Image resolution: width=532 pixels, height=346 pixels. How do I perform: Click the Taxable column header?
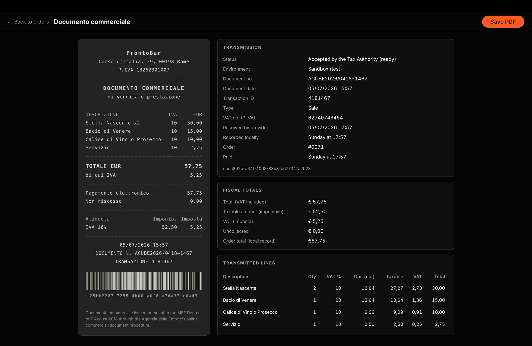[x=394, y=277]
